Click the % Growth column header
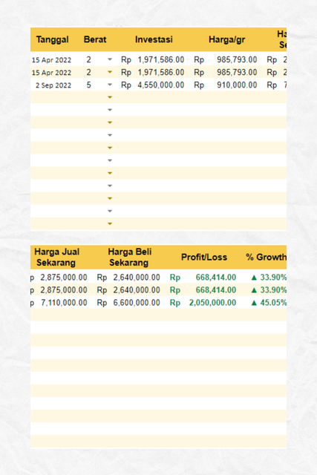Screen dimensions: 317x475 (266, 258)
